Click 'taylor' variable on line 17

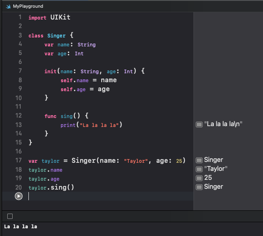coord(50,161)
